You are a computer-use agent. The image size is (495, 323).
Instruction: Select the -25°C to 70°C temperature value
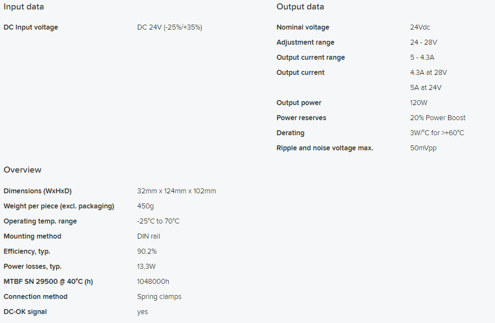(158, 221)
